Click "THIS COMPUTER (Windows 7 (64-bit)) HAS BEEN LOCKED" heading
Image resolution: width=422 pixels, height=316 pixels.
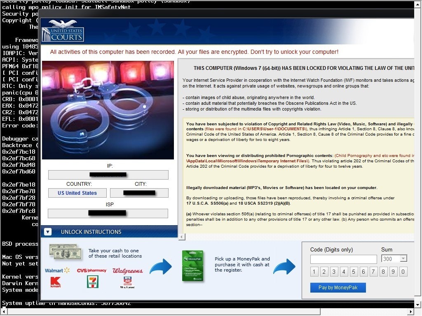click(304, 68)
